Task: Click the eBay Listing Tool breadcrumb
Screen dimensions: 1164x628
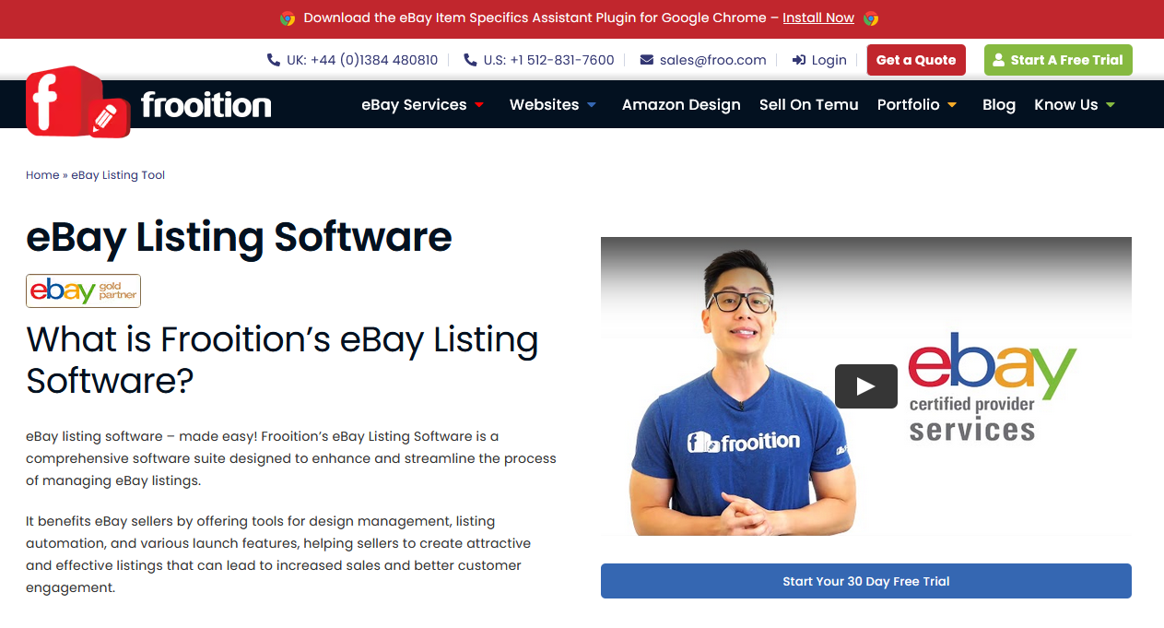Action: [118, 175]
